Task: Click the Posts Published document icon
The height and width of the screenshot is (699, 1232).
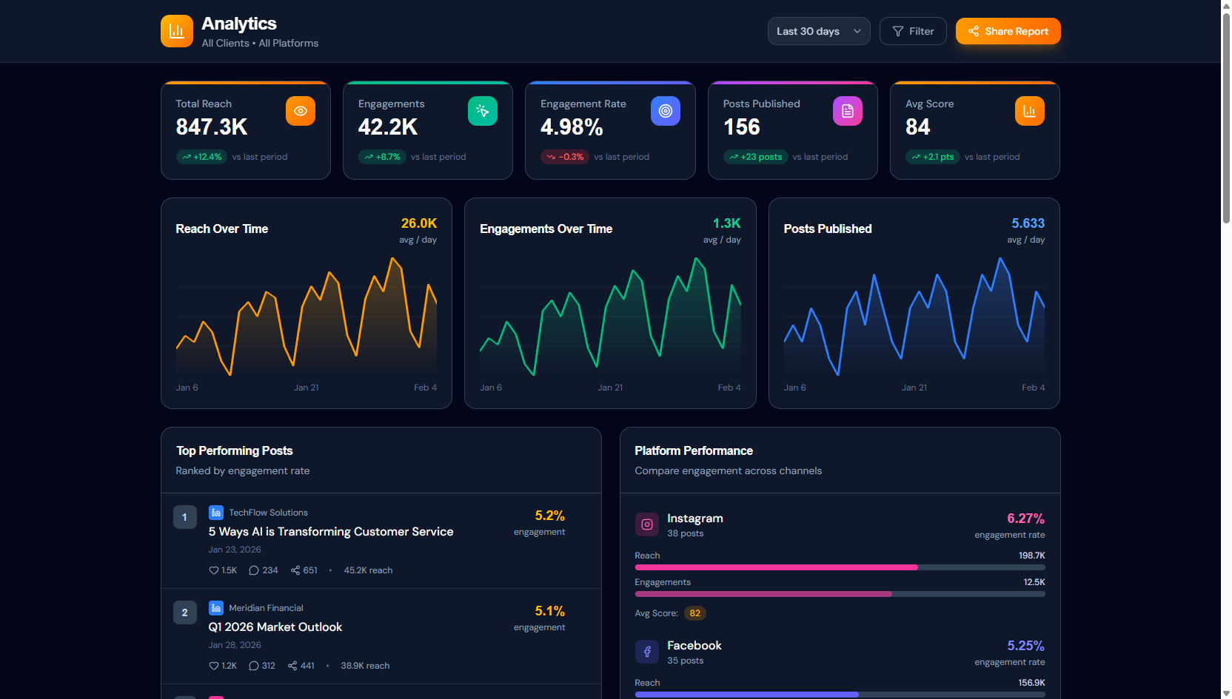Action: [x=847, y=111]
